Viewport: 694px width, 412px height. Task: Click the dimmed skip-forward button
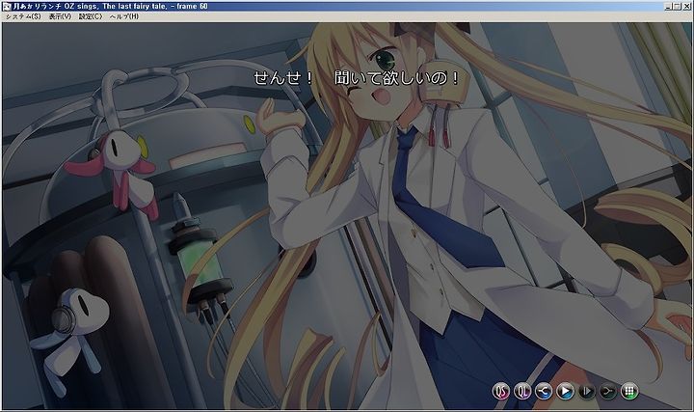[587, 391]
